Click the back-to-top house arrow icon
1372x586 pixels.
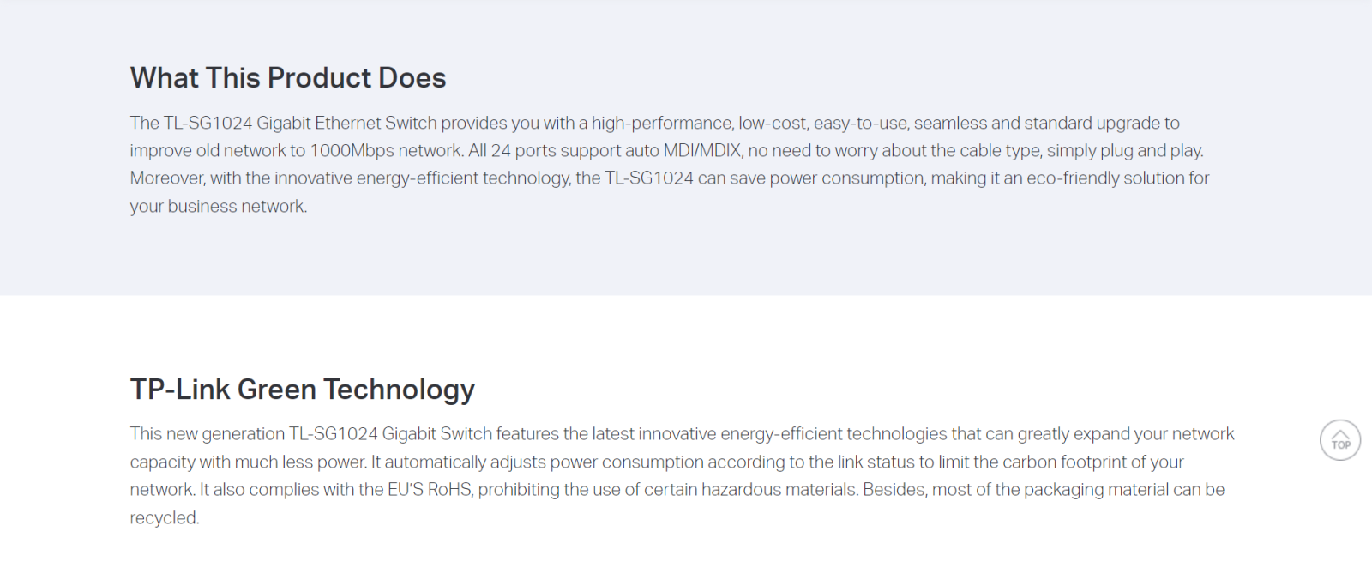(x=1340, y=440)
